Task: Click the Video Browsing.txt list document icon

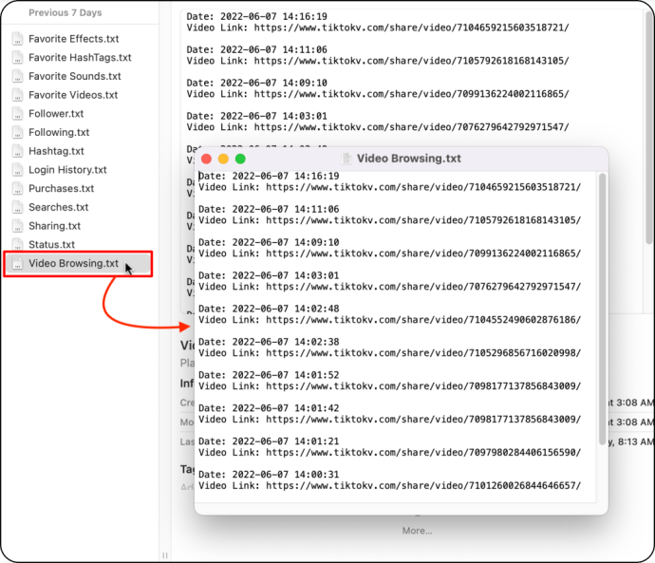Action: tap(17, 264)
